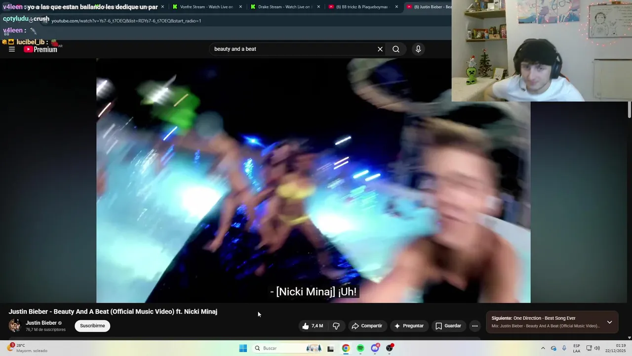Change the ESP LAA input language

(x=577, y=348)
